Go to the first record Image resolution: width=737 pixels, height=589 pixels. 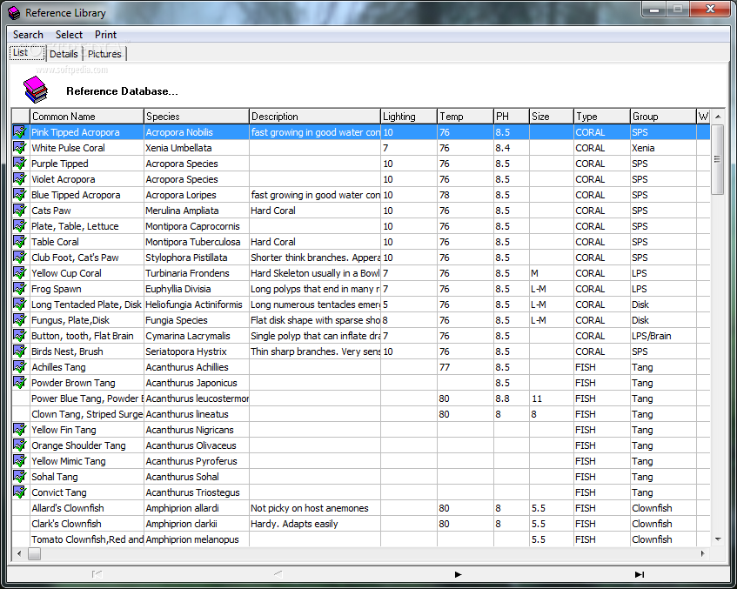97,574
